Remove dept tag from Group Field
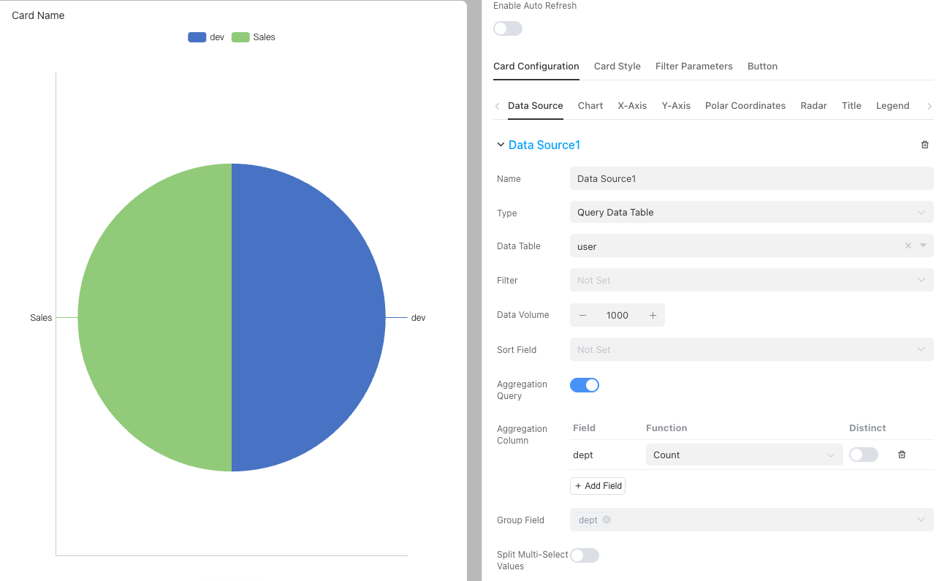Screen dimensions: 939x581 (x=607, y=520)
